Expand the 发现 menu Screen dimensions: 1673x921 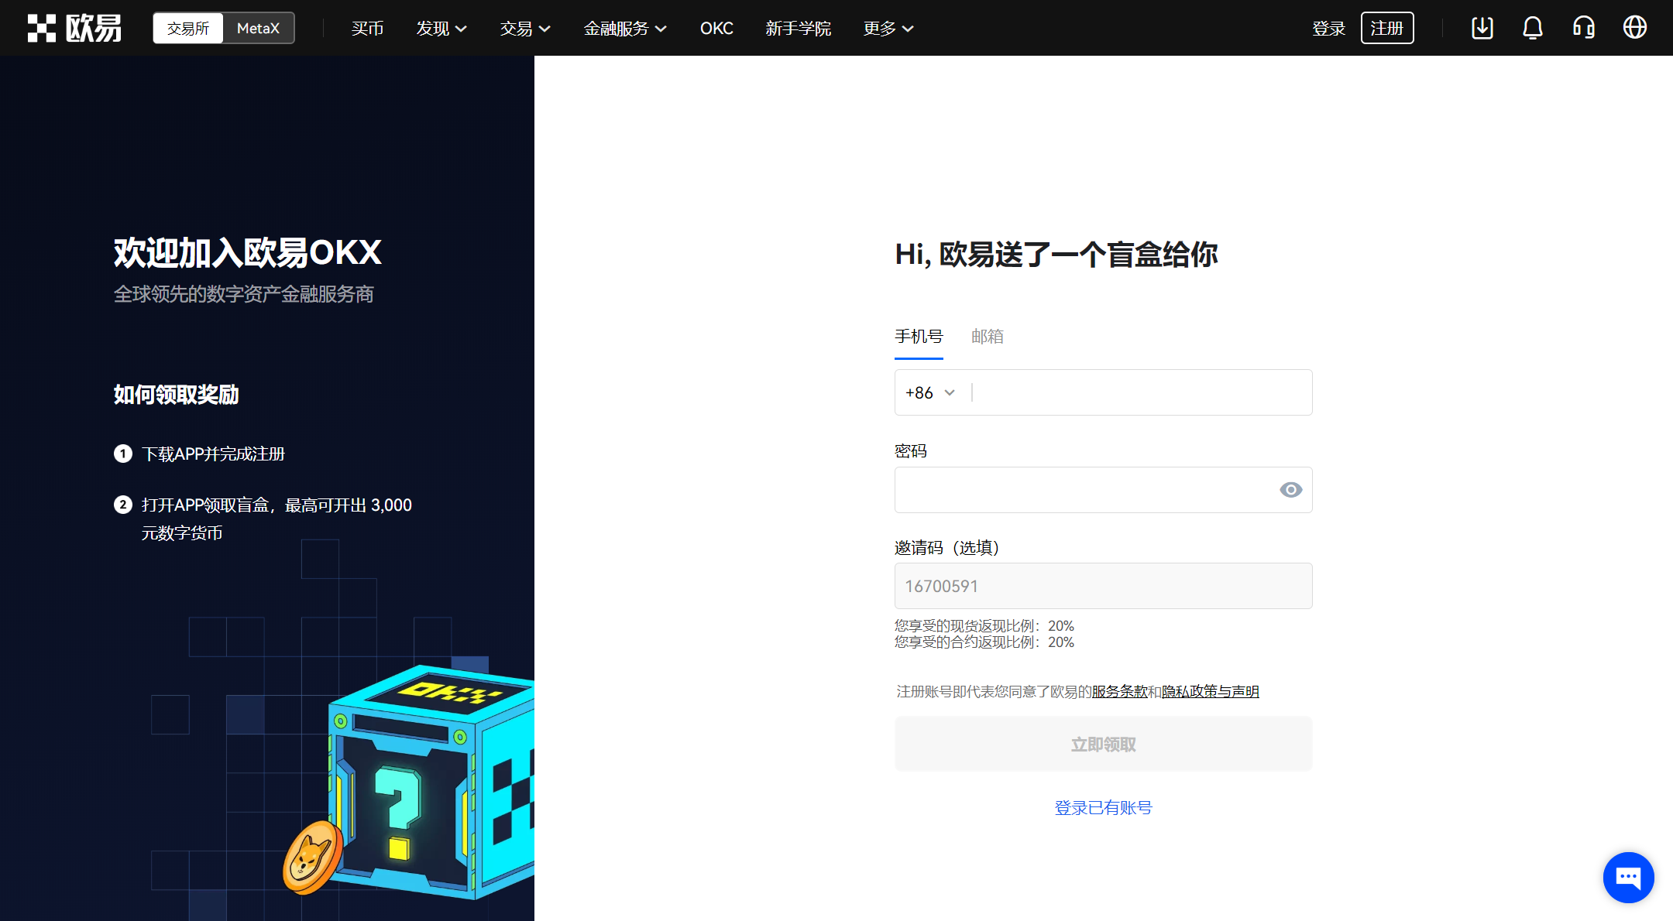(x=441, y=29)
